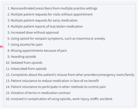
Task: Select item 12 Complaints about patient's misuse
Action: click(x=70, y=75)
